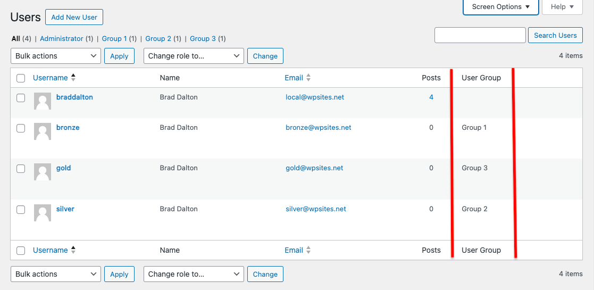Open the gold@wpsites.net email link

314,168
